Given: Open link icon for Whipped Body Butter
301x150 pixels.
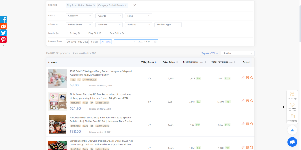Looking at the screenshot, I should point(243,78).
